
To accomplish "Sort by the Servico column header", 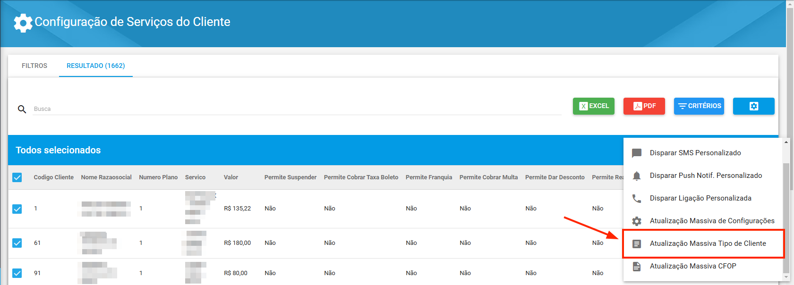I will [x=195, y=177].
